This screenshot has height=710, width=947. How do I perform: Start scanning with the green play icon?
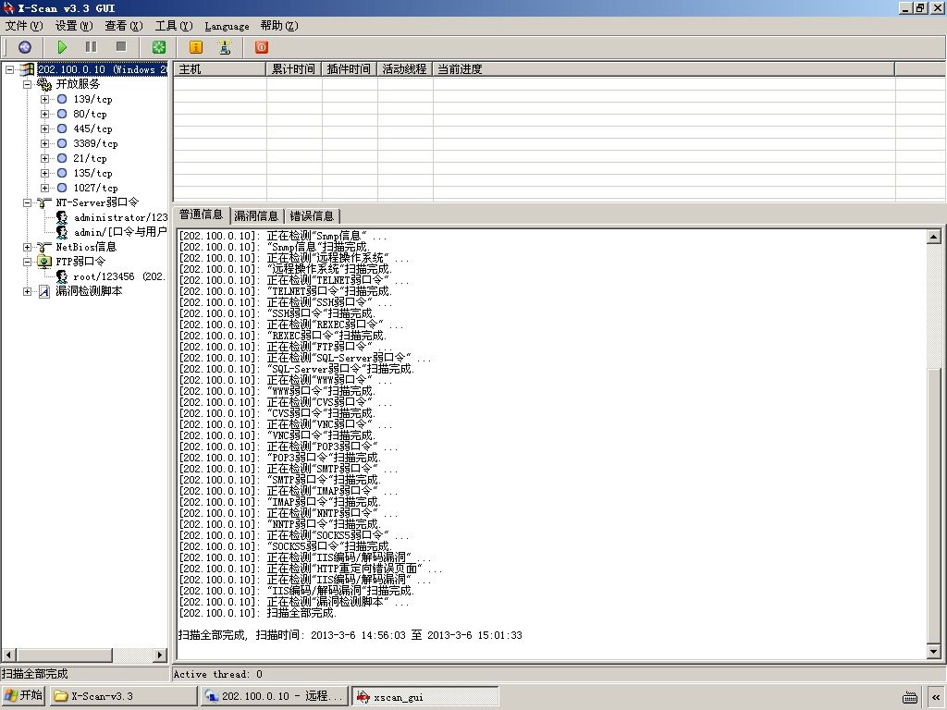pos(62,47)
